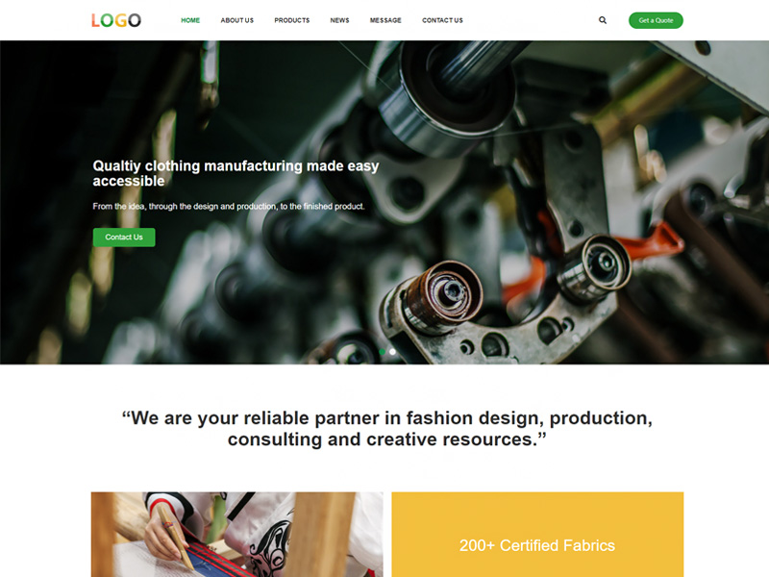Switch to the second white slide dot

392,351
